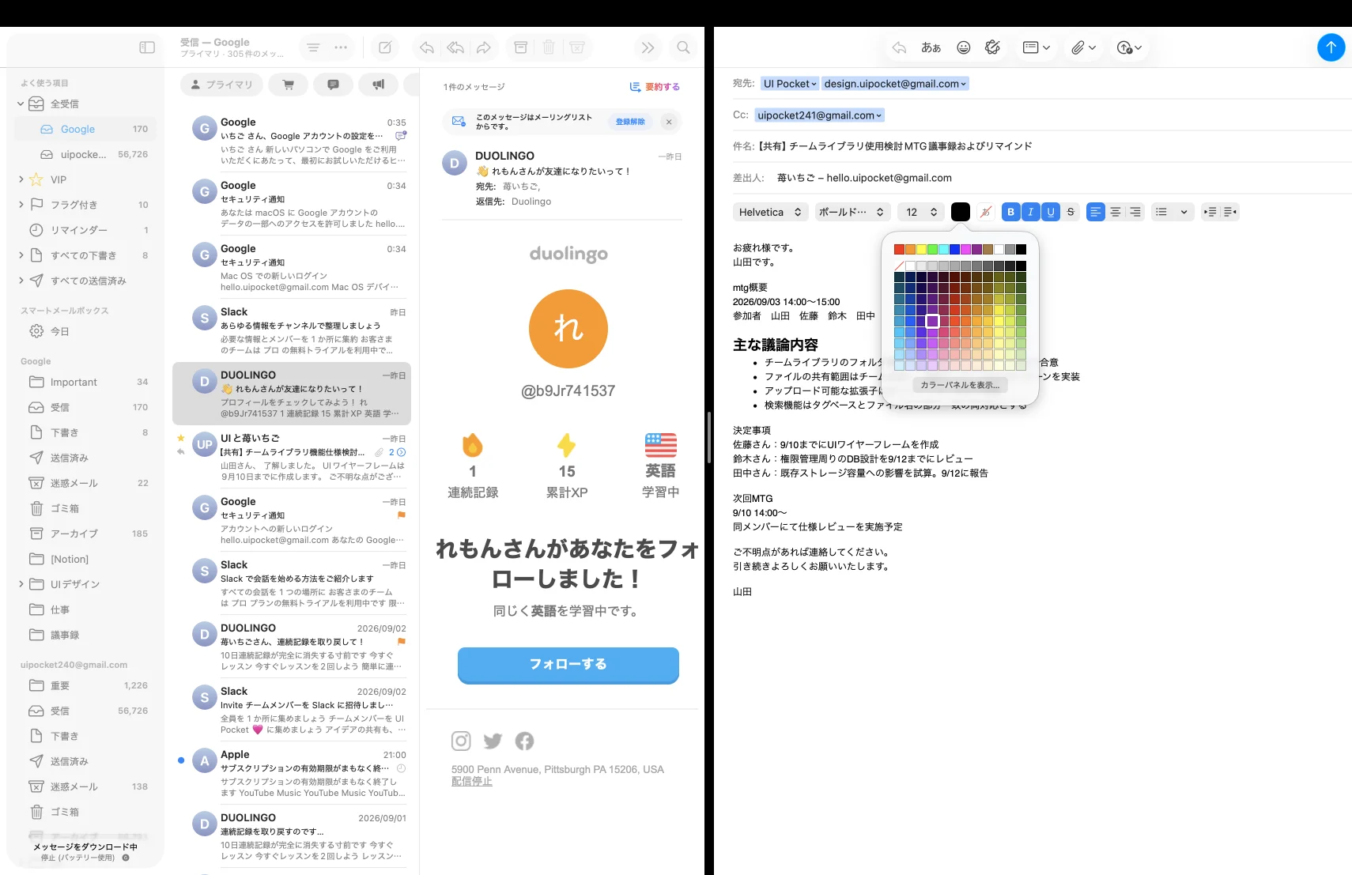Open the emoji picker smiley icon

coord(963,47)
